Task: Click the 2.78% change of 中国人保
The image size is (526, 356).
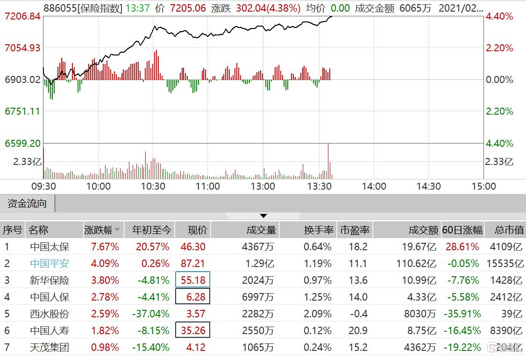Action: pyautogui.click(x=105, y=297)
